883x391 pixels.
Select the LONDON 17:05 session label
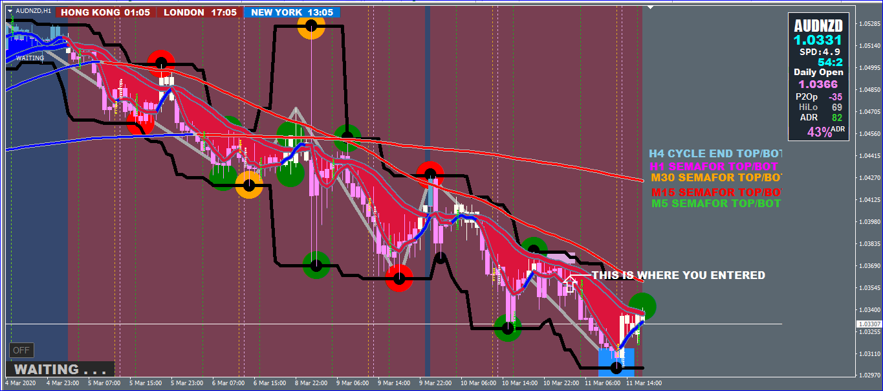[x=201, y=12]
